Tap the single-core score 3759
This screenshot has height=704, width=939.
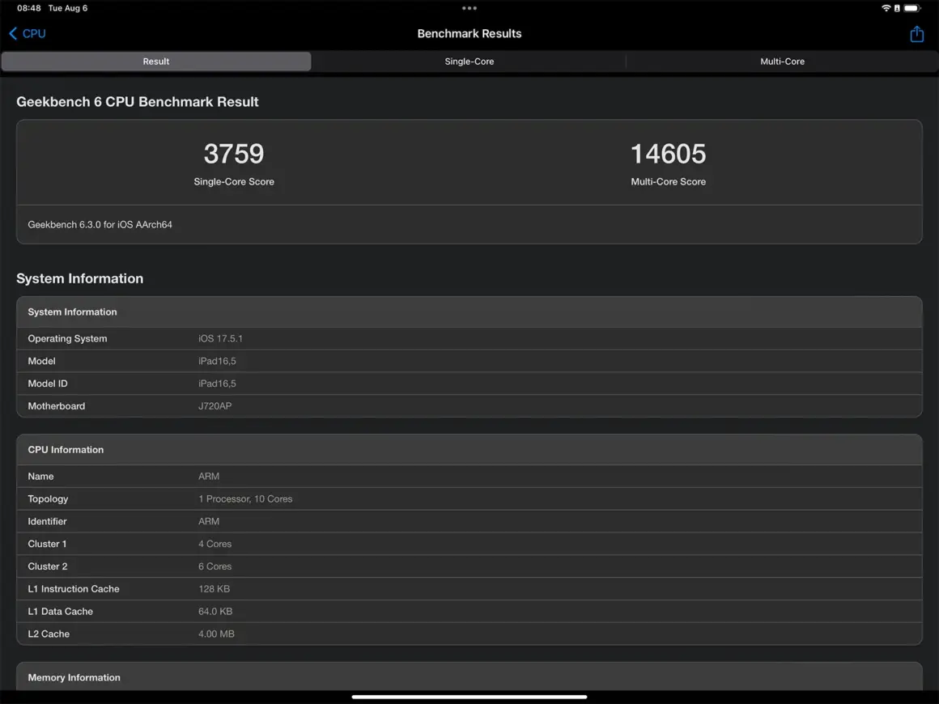pos(234,154)
